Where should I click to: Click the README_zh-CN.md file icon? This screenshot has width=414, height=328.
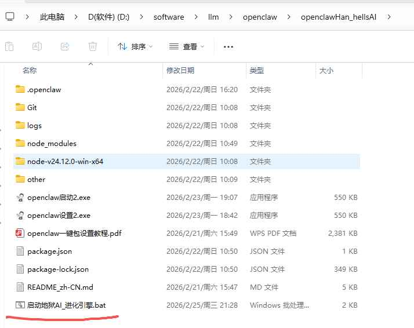click(20, 287)
